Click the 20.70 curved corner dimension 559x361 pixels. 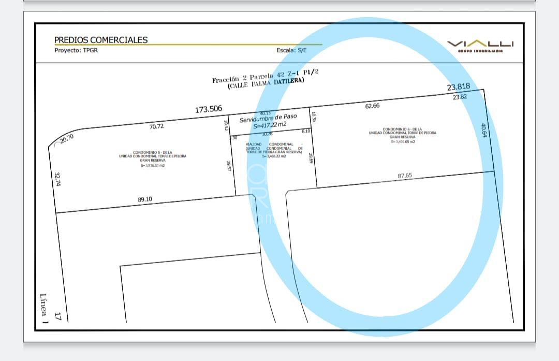click(x=66, y=138)
